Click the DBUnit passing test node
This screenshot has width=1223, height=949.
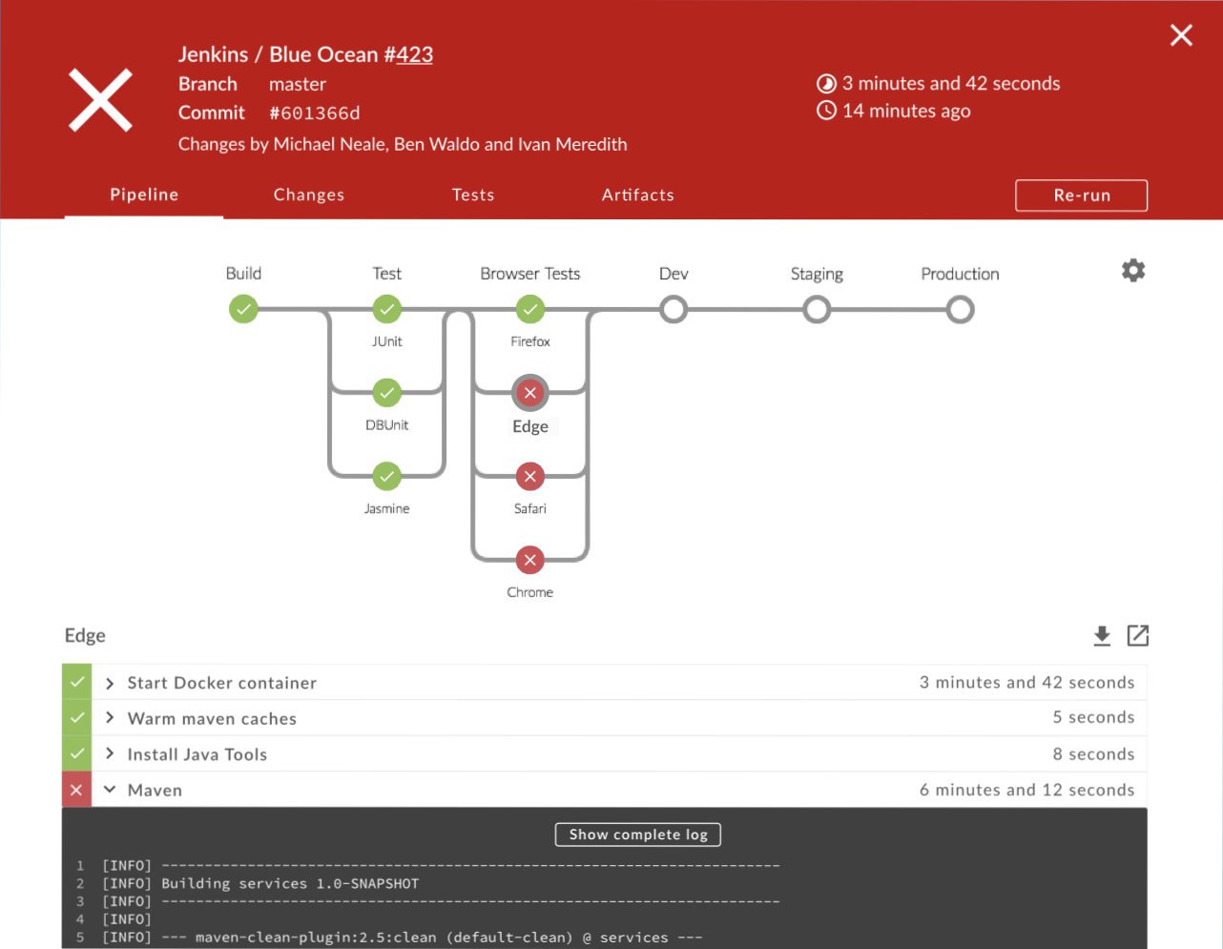pyautogui.click(x=387, y=392)
